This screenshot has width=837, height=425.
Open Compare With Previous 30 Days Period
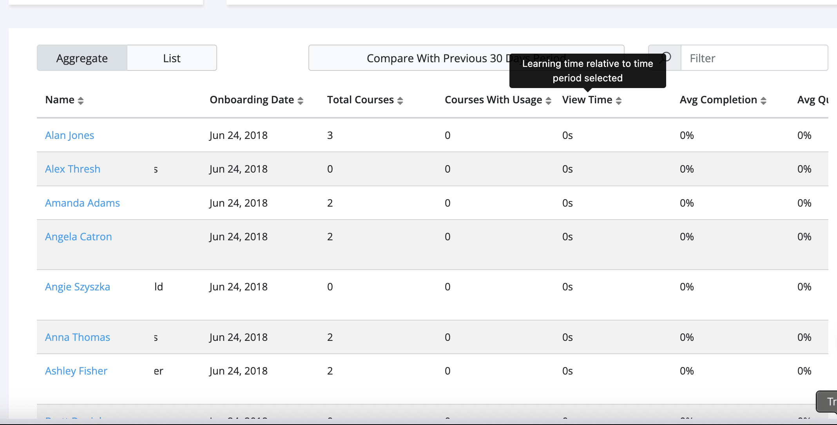coord(466,58)
